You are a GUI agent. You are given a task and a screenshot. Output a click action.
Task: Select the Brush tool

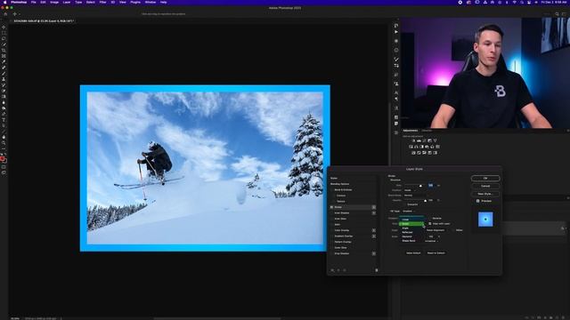pos(4,73)
